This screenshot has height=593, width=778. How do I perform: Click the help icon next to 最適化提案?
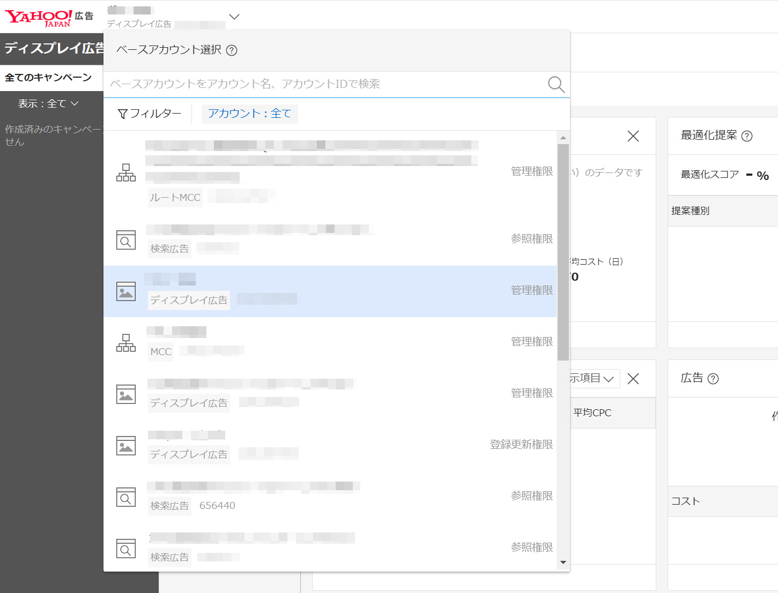pos(746,136)
